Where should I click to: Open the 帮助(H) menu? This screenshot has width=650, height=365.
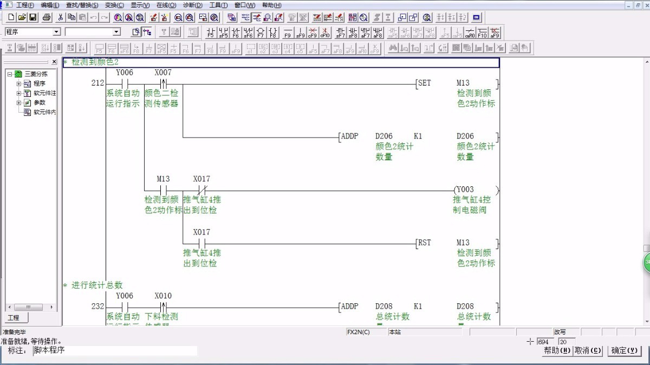tap(271, 5)
